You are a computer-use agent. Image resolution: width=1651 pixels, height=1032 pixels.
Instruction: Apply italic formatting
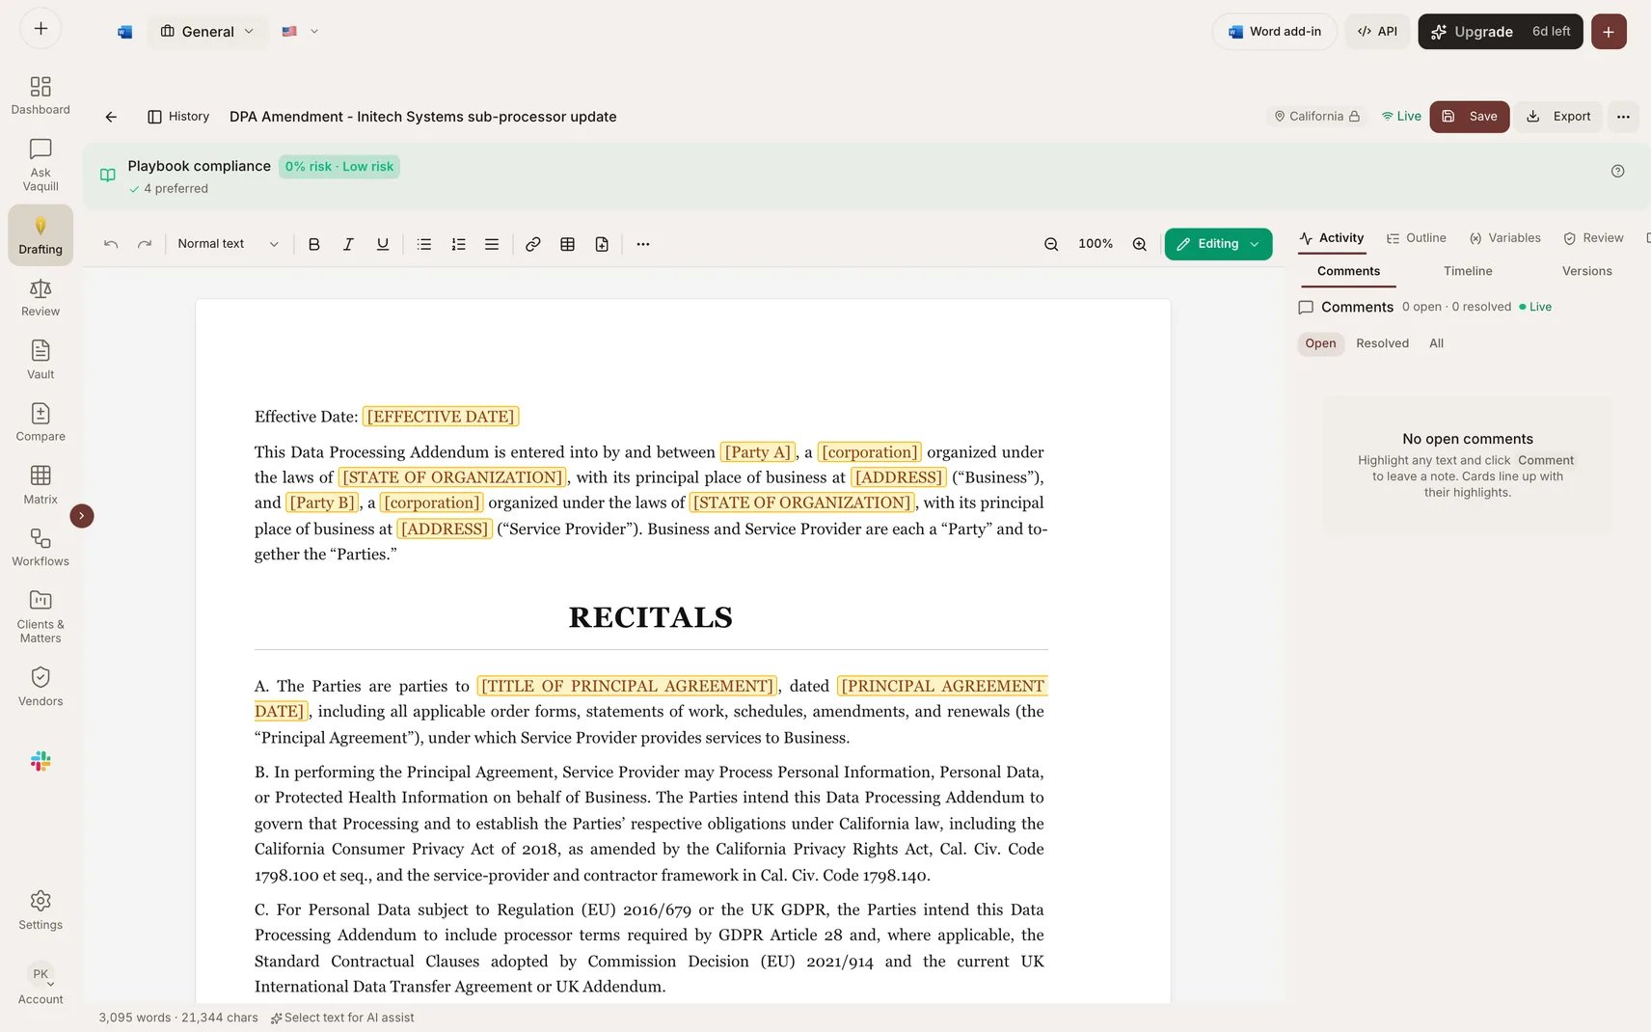click(348, 244)
